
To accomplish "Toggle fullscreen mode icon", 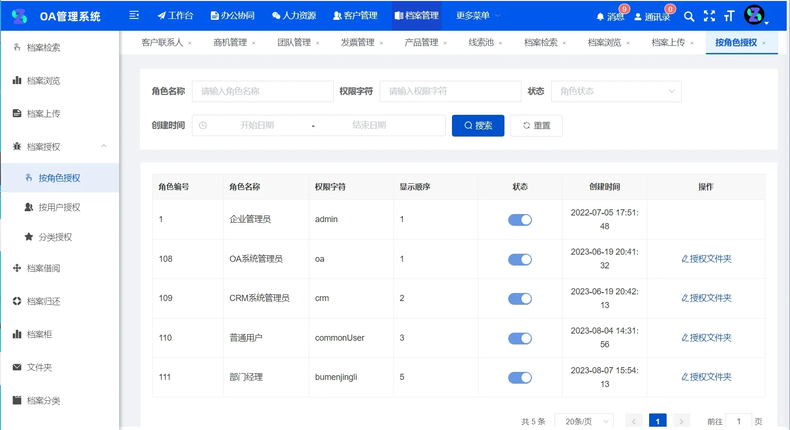I will tap(709, 17).
